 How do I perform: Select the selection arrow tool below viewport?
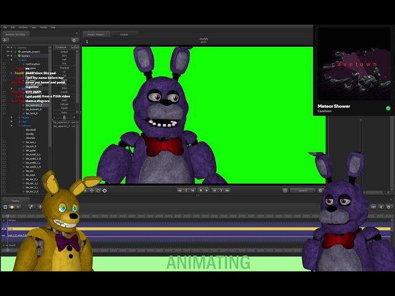(x=85, y=191)
